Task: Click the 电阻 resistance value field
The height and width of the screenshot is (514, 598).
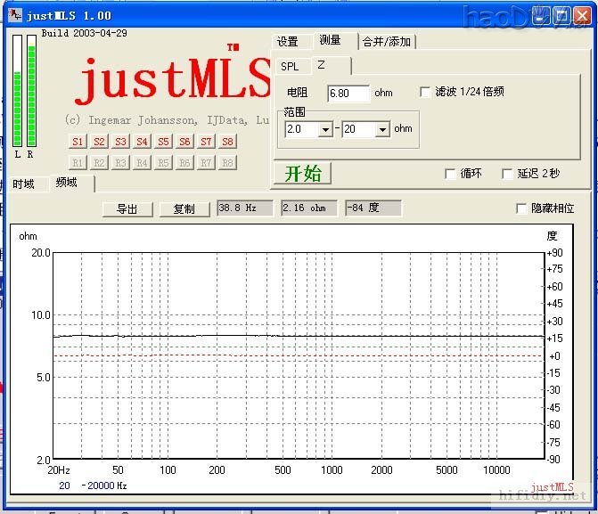Action: 348,93
